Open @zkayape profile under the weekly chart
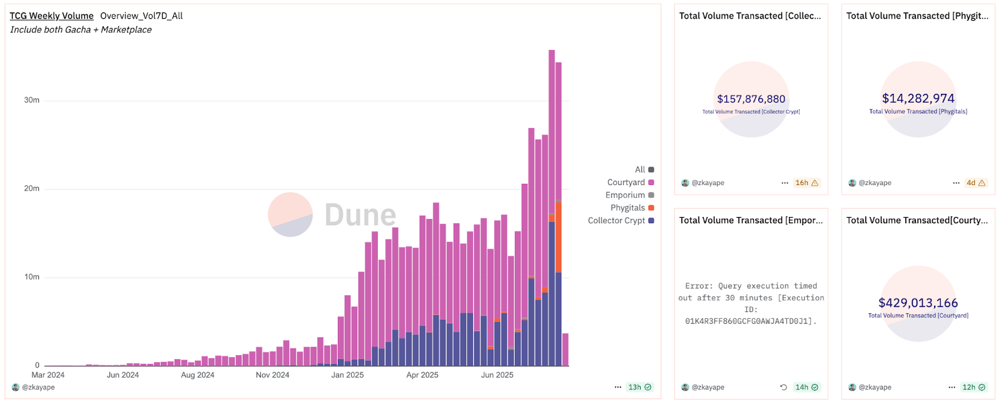The image size is (1001, 404). click(38, 387)
